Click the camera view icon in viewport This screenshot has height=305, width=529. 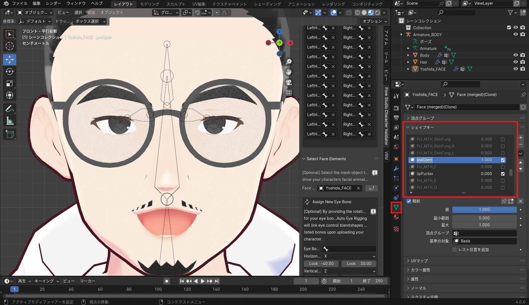point(289,82)
